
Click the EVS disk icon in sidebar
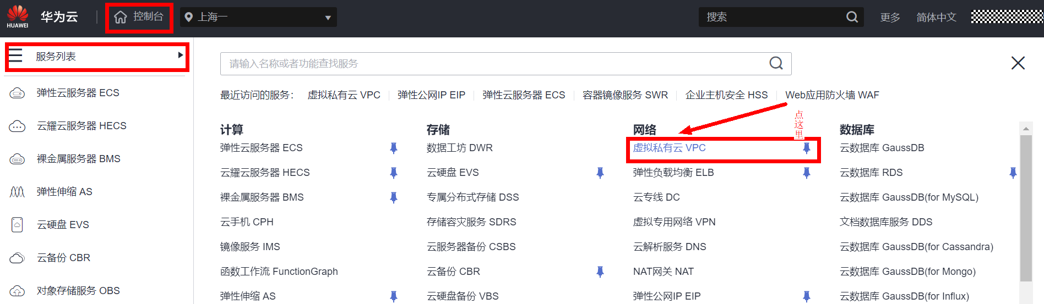tap(17, 225)
